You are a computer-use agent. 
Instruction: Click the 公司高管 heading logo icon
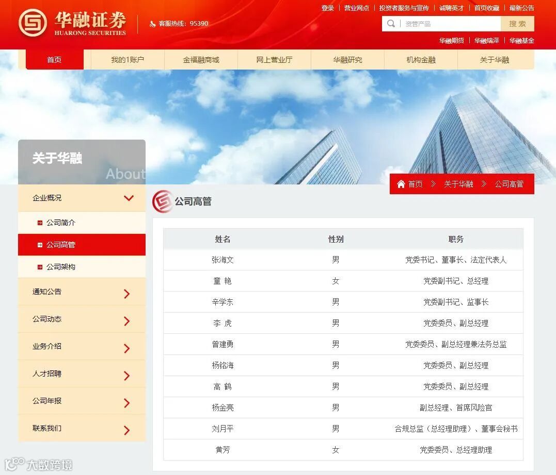point(163,201)
